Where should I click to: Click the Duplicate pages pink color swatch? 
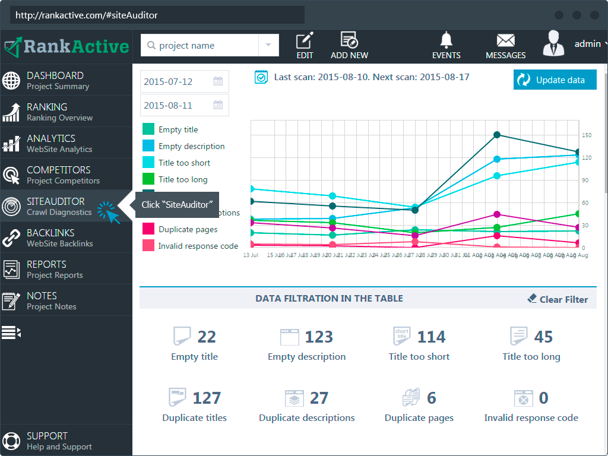[148, 229]
